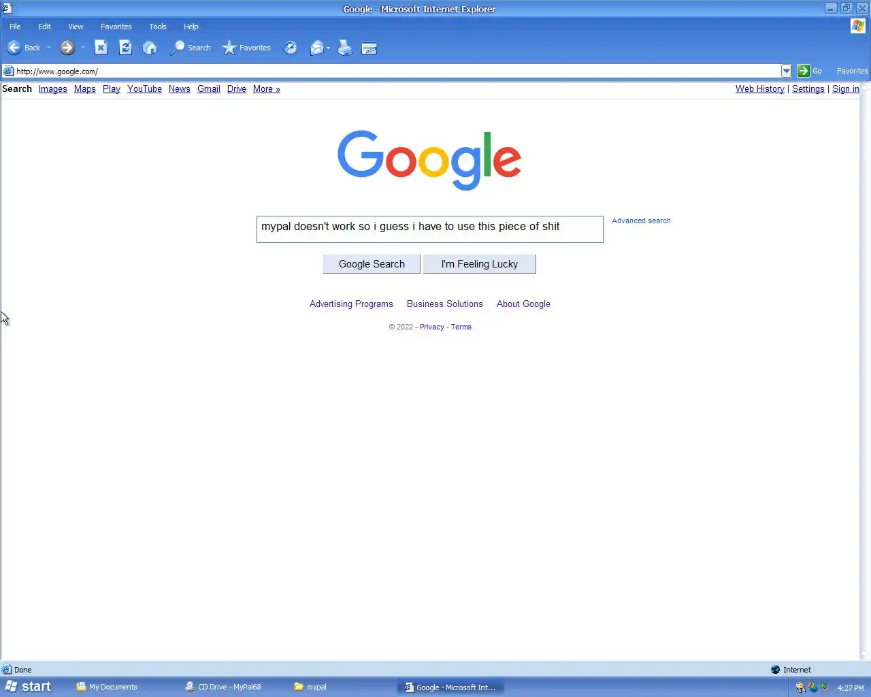Open Google Settings link

[x=808, y=89]
